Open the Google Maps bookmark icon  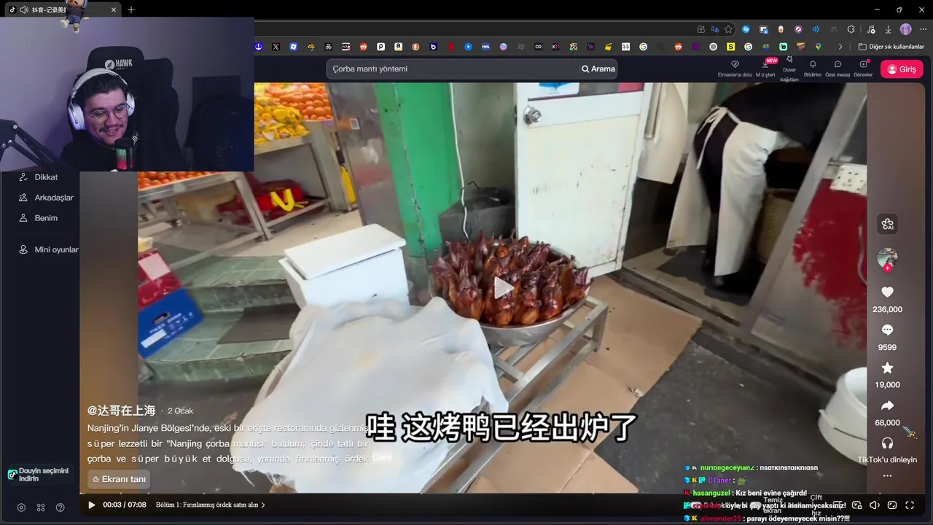point(818,47)
